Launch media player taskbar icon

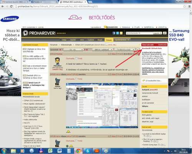coord(22,151)
